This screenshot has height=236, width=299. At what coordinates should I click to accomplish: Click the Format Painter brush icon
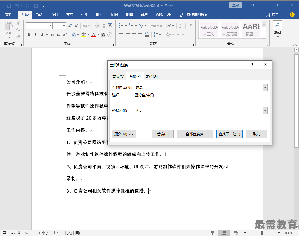[18, 36]
